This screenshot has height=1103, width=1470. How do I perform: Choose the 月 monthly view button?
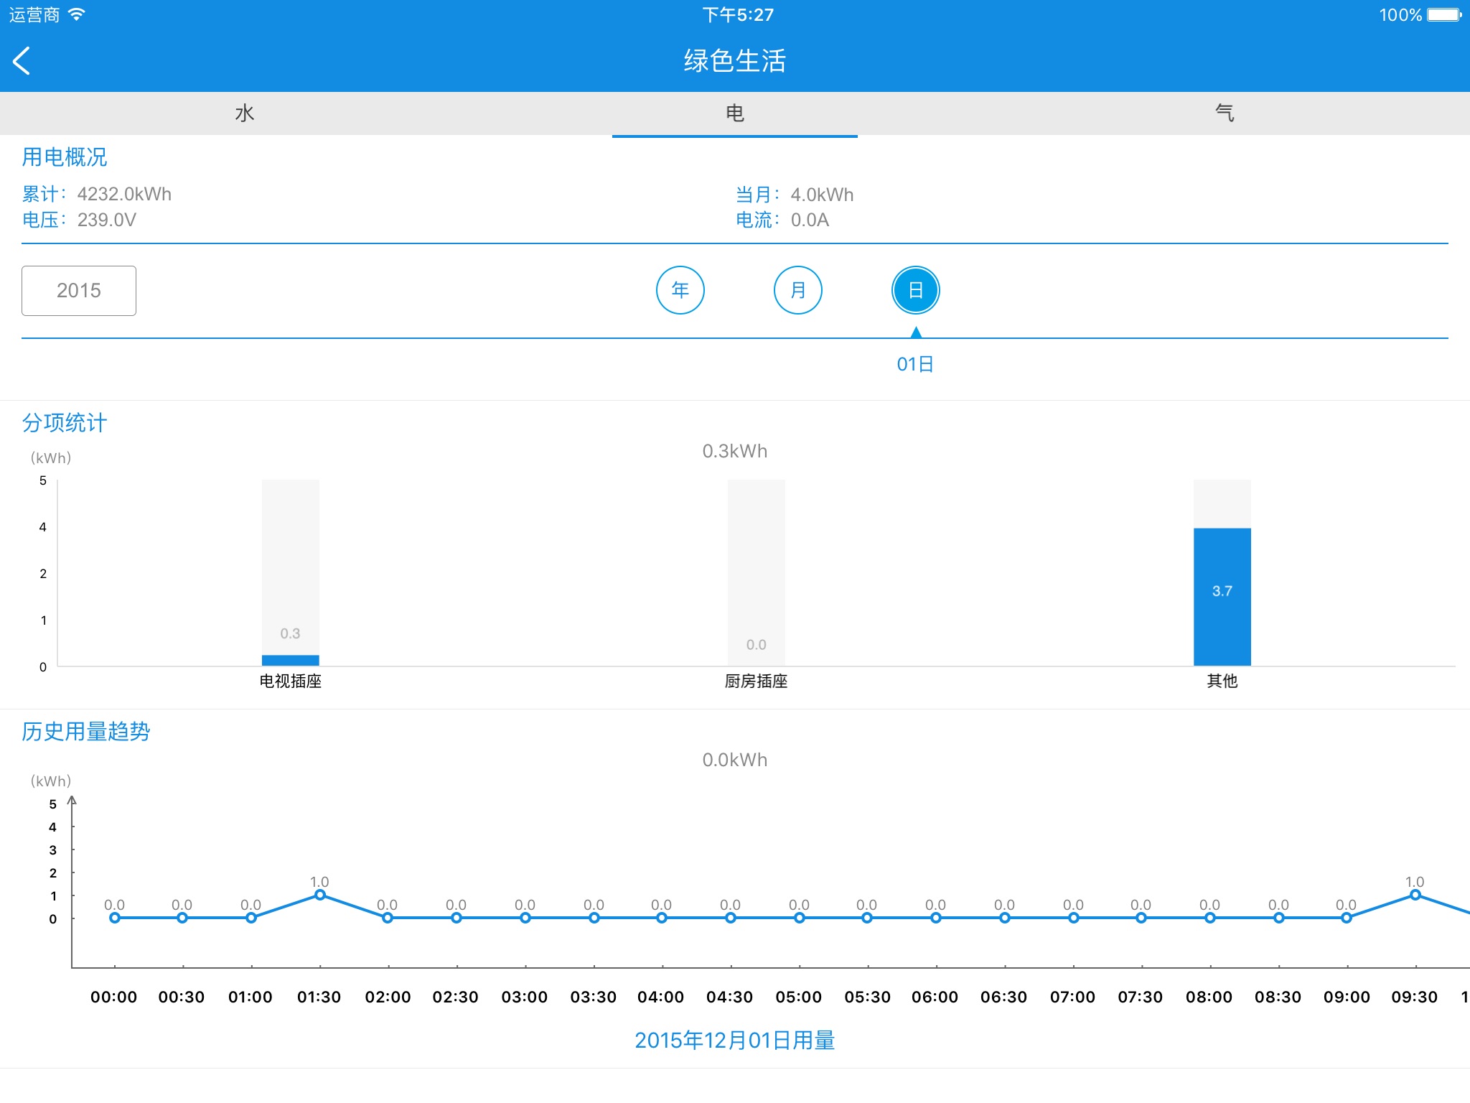[x=798, y=290]
